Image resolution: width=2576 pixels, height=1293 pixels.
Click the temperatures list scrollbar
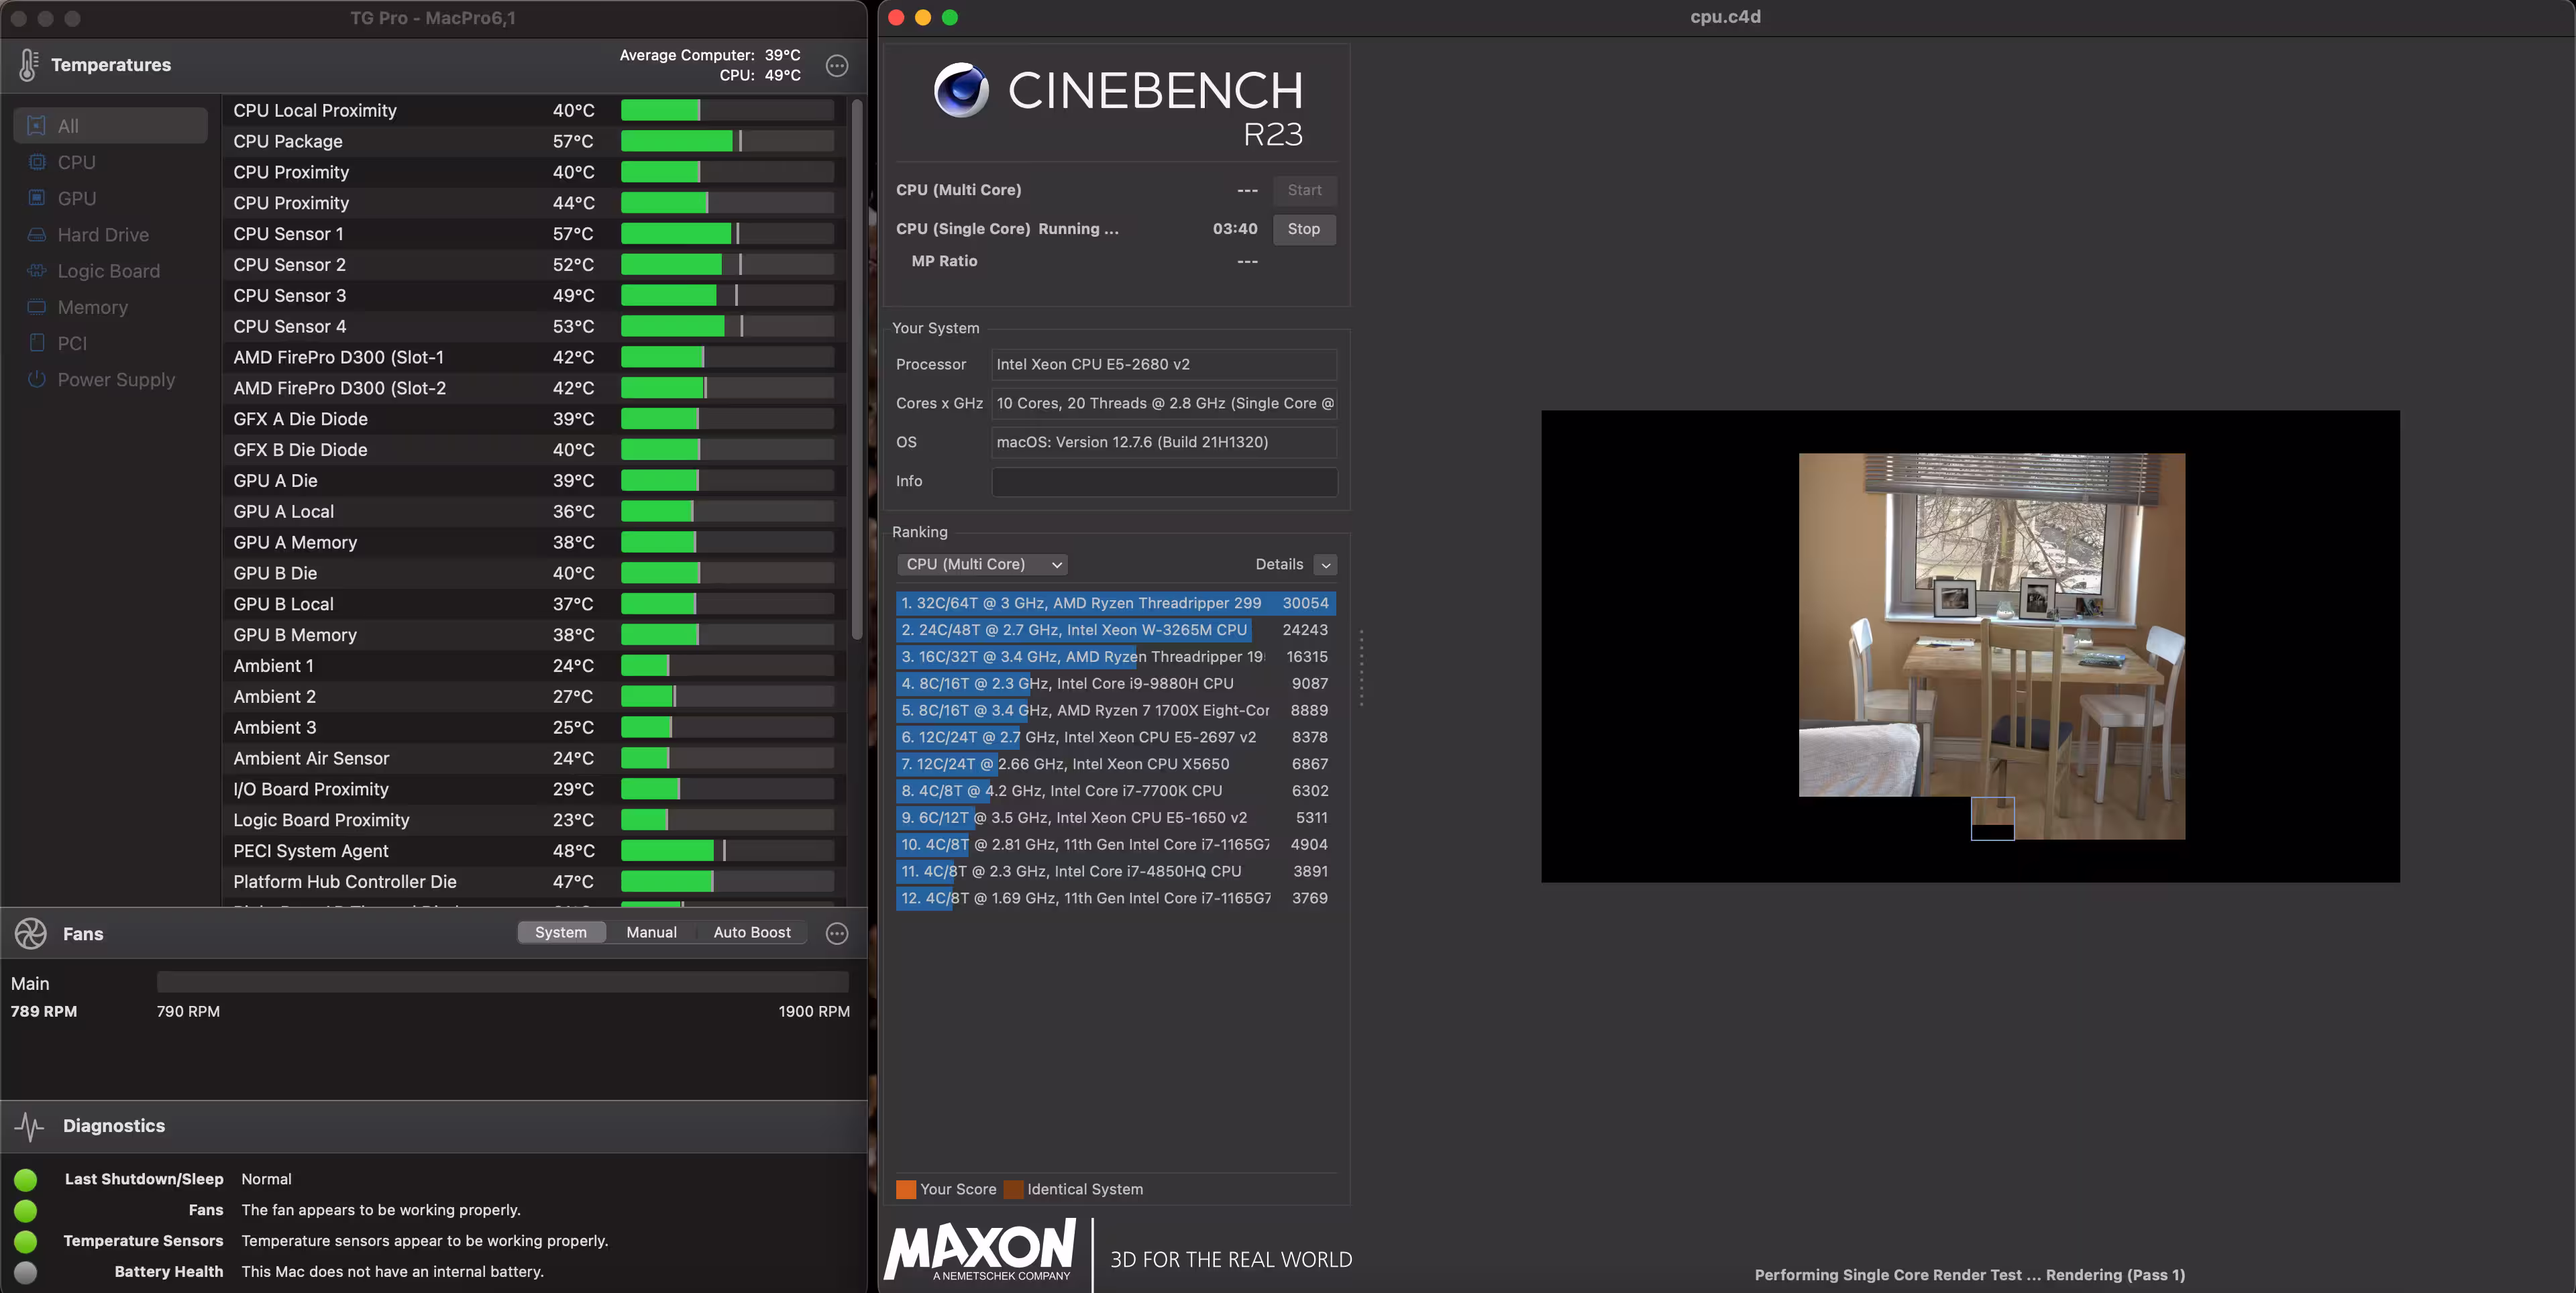pos(856,370)
